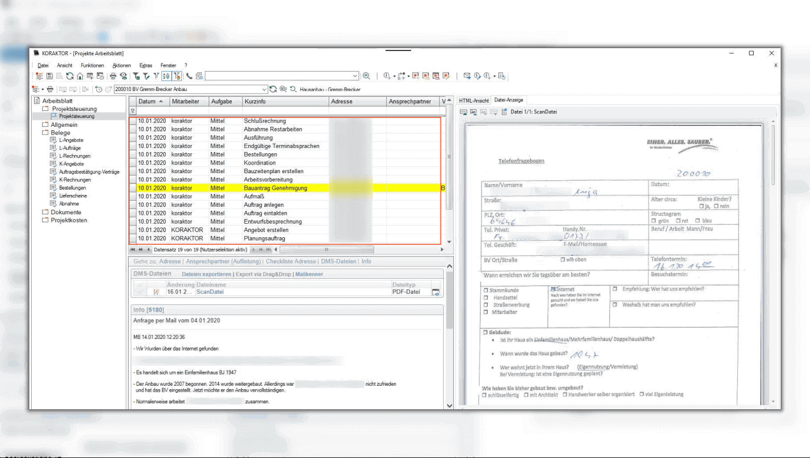Expand the Dokumente folder in the tree
The height and width of the screenshot is (458, 810).
coord(46,213)
